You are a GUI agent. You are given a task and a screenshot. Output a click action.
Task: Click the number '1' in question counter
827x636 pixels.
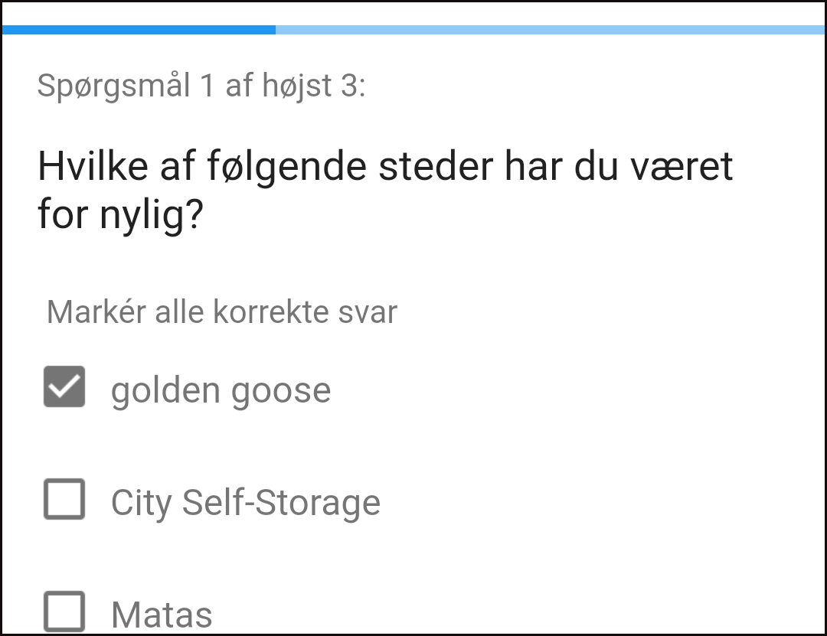208,86
